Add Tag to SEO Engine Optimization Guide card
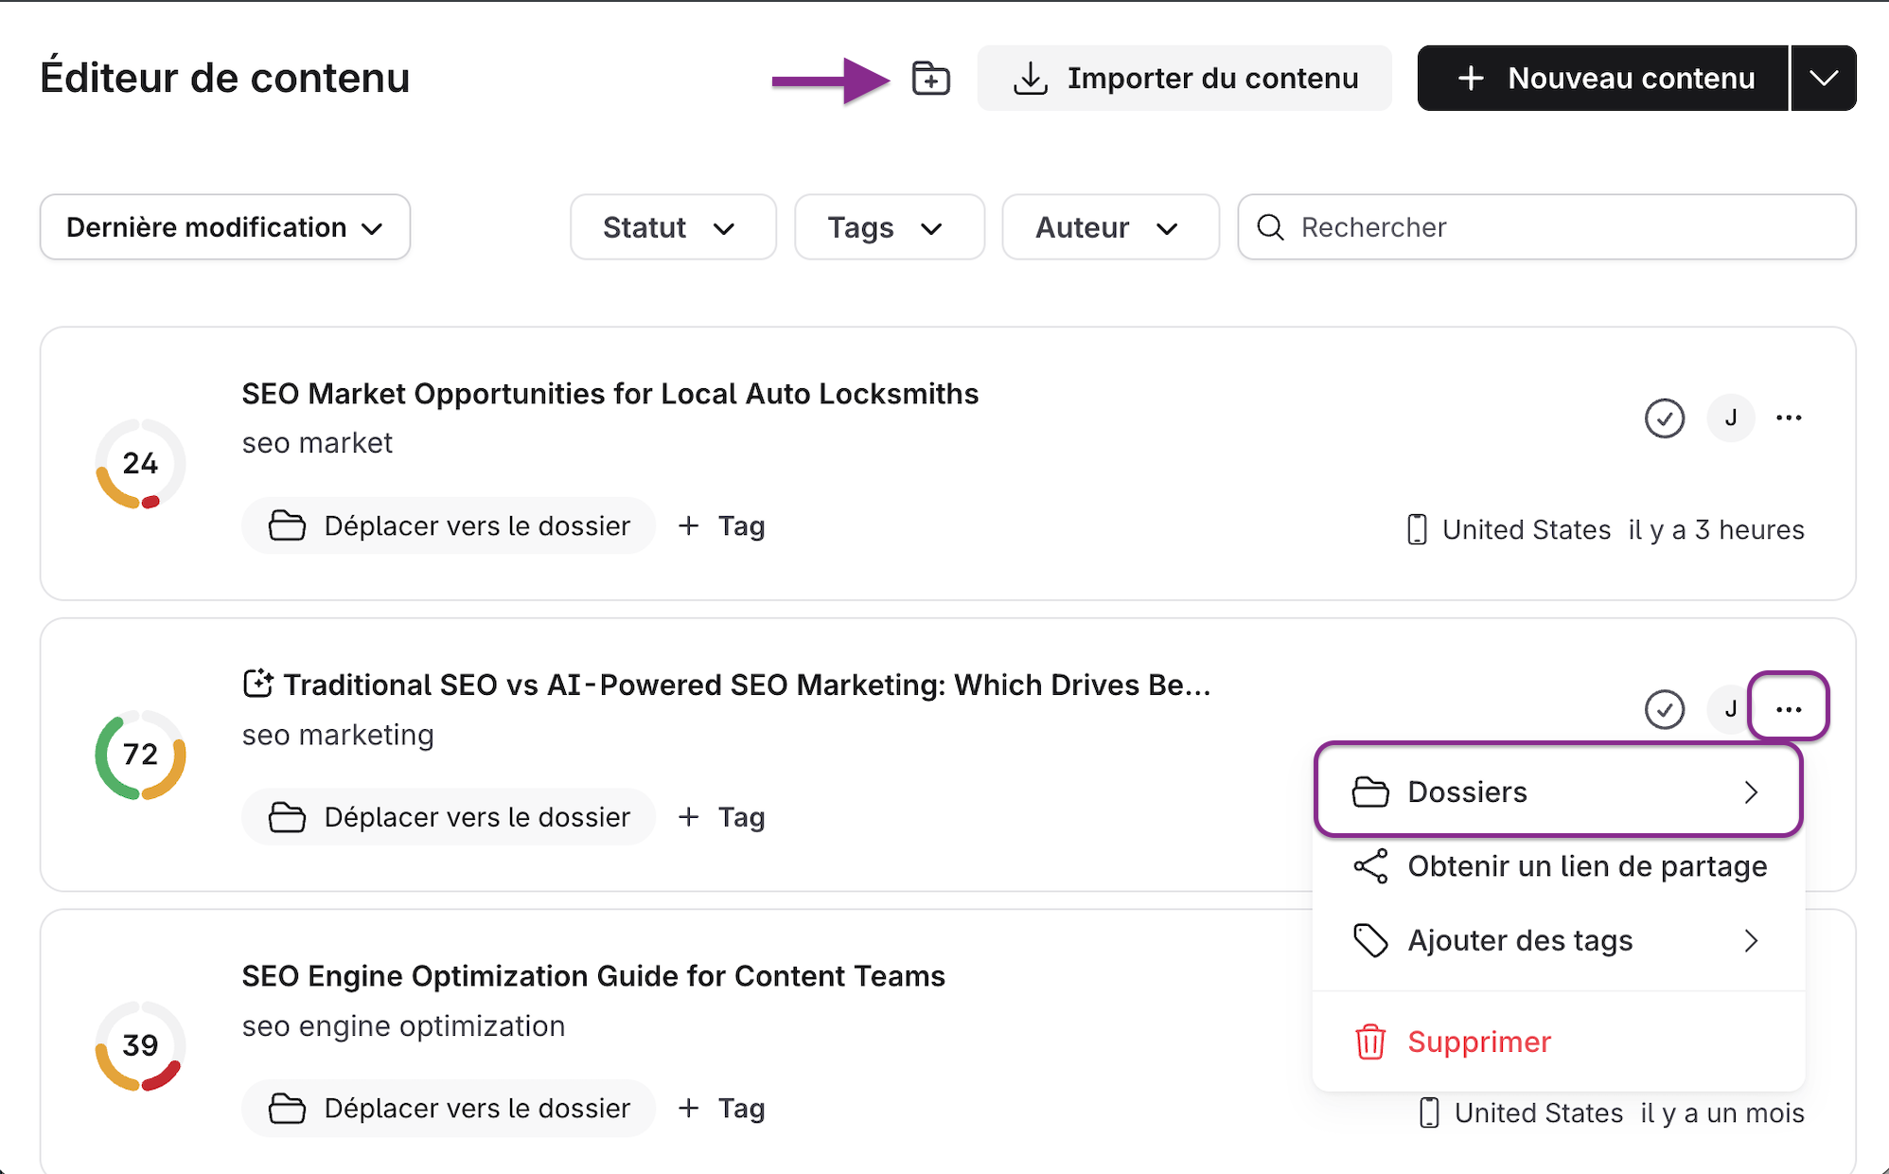Viewport: 1889px width, 1174px height. (721, 1108)
